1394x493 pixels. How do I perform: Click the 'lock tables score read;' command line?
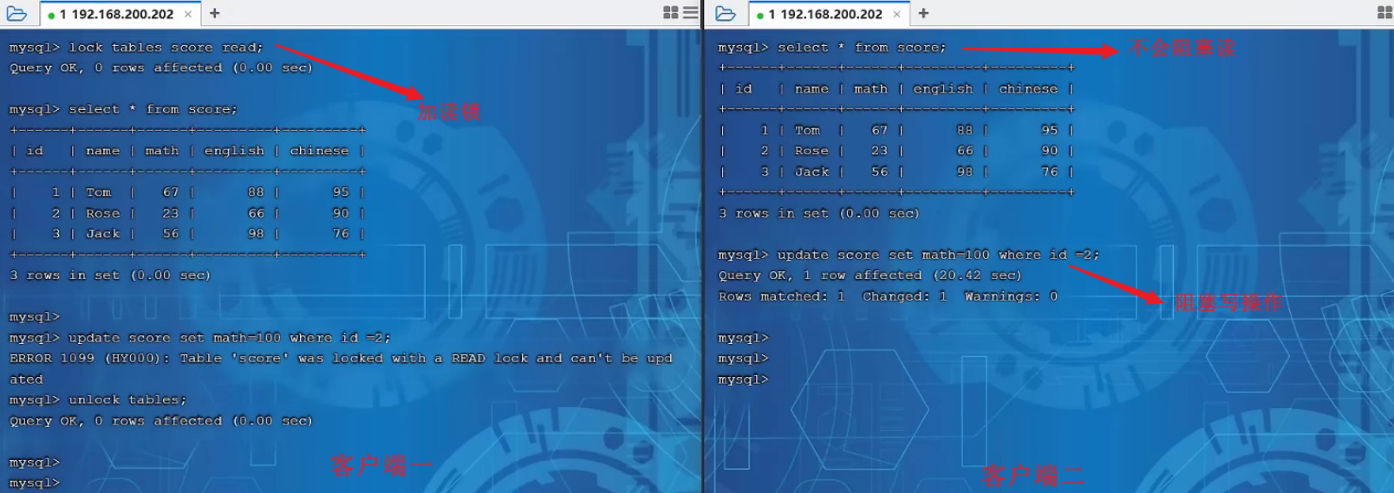click(136, 48)
